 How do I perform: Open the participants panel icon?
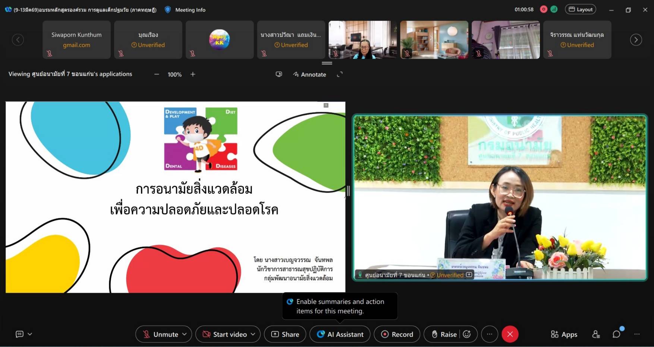(596, 334)
